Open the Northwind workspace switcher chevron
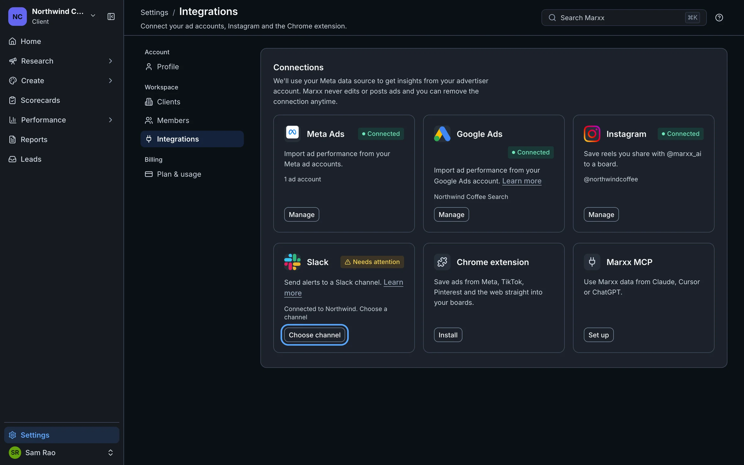744x465 pixels. tap(93, 15)
